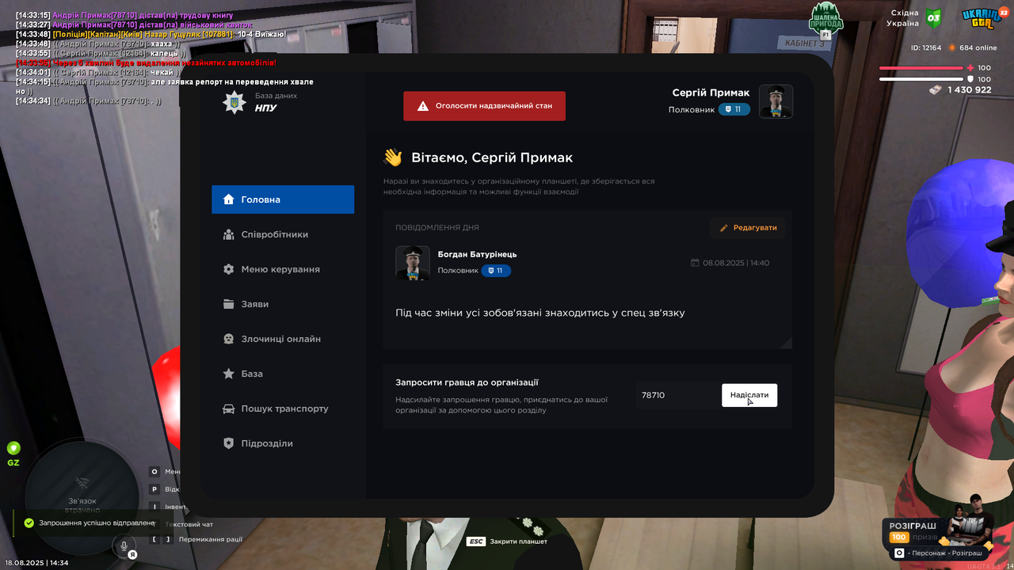Click the 100 призів prize badge
This screenshot has height=570, width=1014.
pos(898,537)
